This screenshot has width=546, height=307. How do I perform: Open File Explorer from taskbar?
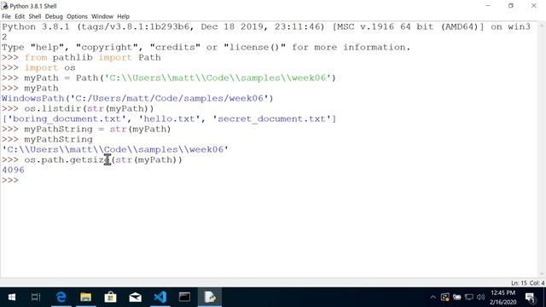(85, 298)
